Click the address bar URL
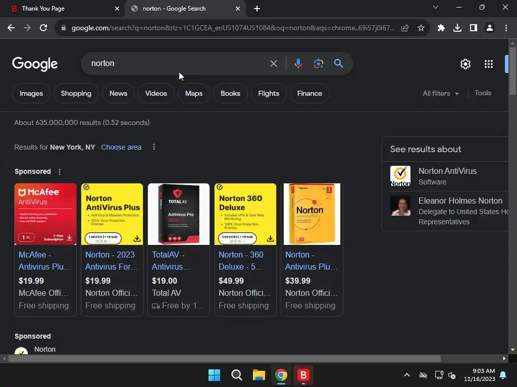This screenshot has width=517, height=387. click(x=233, y=28)
